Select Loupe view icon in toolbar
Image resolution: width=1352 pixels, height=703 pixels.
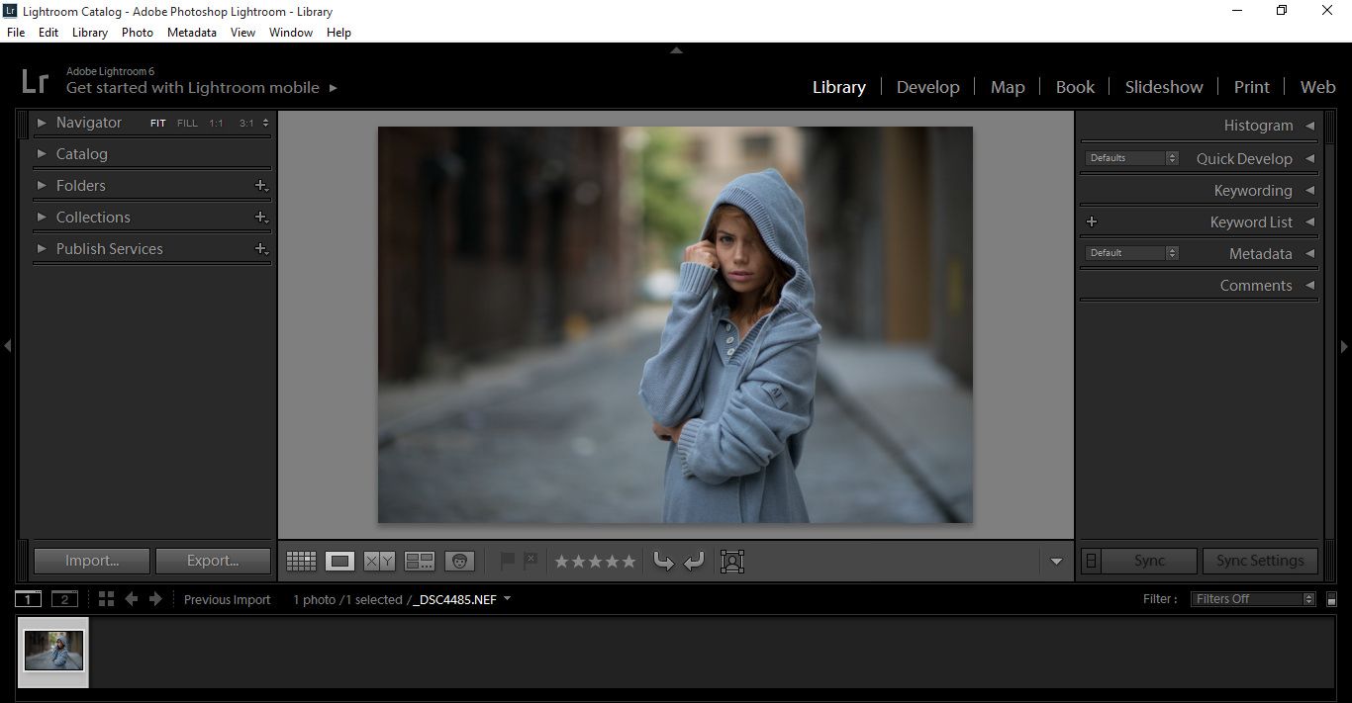coord(340,562)
